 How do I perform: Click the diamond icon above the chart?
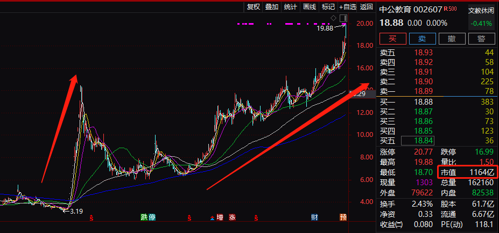[x=334, y=17]
